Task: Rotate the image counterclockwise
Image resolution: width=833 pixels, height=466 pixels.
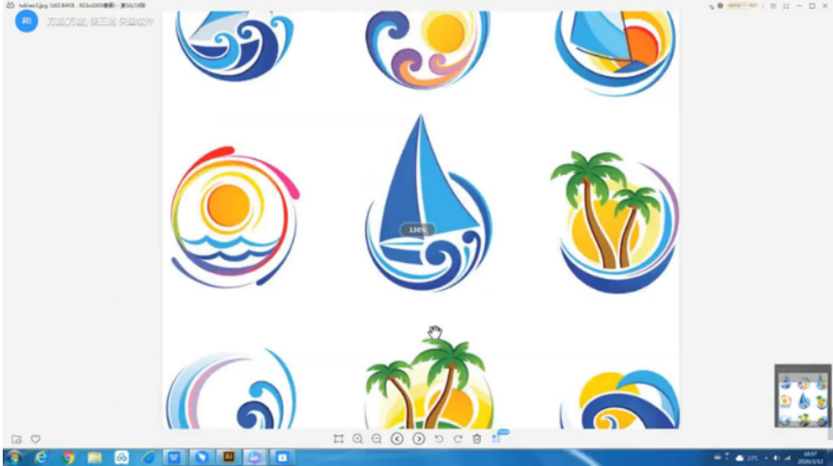Action: (x=439, y=439)
